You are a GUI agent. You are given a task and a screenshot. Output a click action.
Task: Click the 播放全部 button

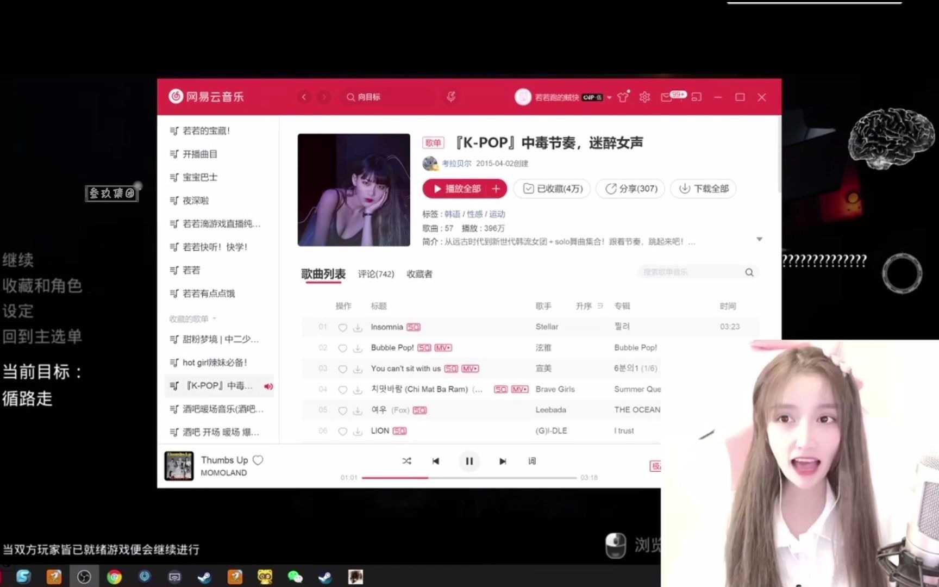pyautogui.click(x=456, y=189)
